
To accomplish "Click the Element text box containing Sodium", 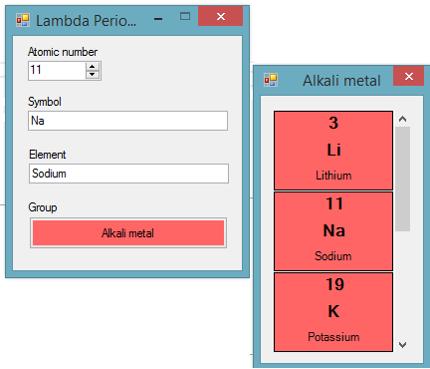I will (x=128, y=174).
